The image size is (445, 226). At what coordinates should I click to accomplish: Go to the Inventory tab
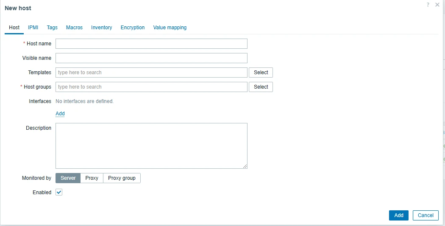102,28
